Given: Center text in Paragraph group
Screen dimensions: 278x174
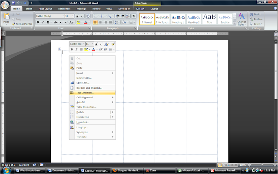Looking at the screenshot, I should tap(100, 22).
